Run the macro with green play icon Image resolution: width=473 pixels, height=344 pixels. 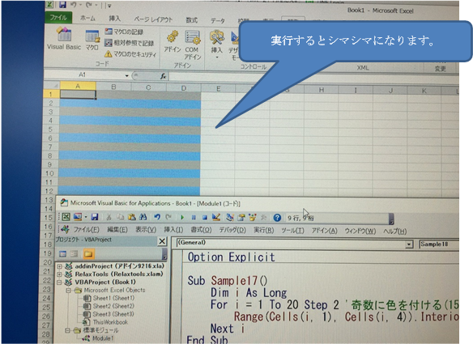point(182,217)
